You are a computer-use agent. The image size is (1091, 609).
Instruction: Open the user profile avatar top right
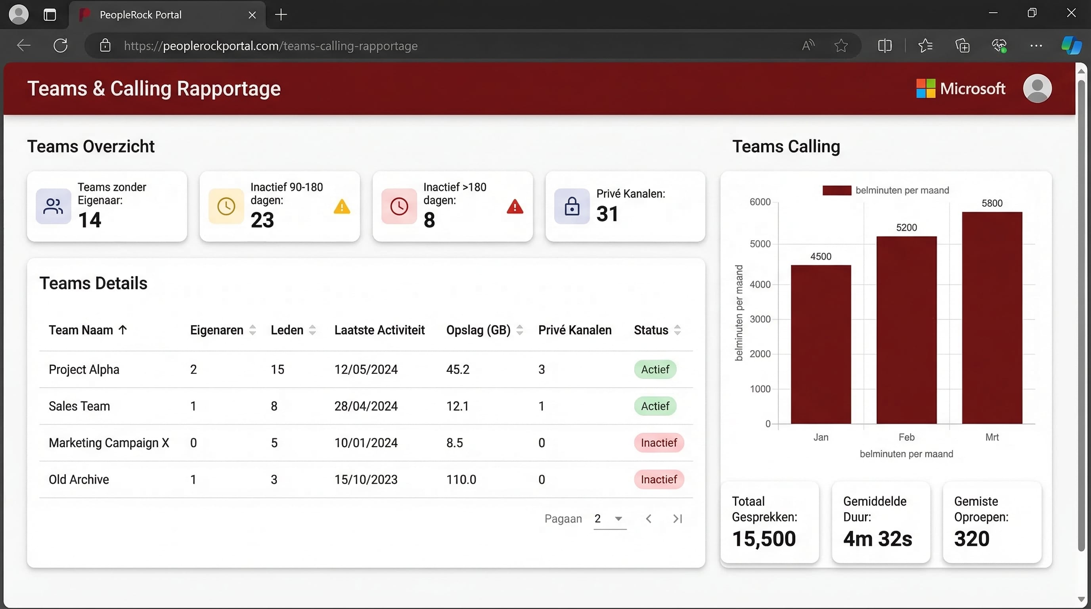click(x=1037, y=88)
